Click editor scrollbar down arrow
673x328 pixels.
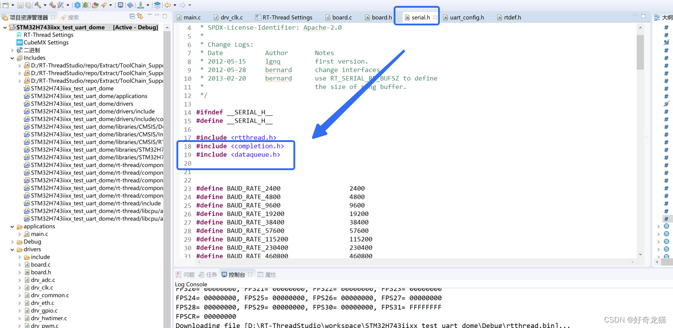point(640,255)
